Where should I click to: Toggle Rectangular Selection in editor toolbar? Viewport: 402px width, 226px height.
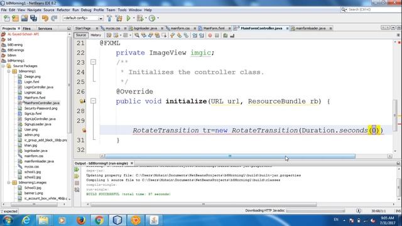tap(164, 35)
